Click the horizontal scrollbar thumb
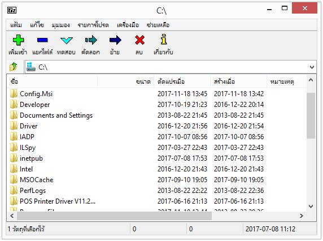 [x=114, y=216]
